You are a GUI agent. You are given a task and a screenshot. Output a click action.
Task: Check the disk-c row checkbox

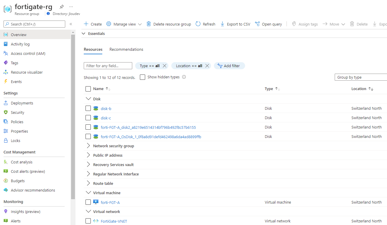click(x=88, y=118)
